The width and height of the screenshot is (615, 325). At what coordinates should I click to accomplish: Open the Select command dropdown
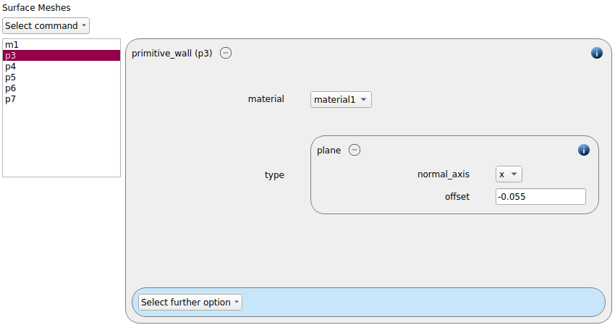(46, 26)
